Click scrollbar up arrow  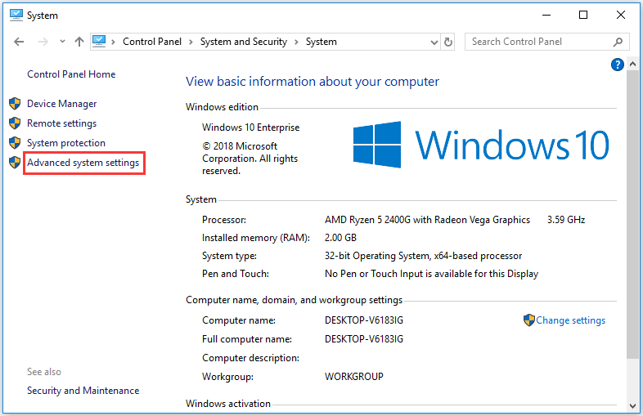[632, 65]
